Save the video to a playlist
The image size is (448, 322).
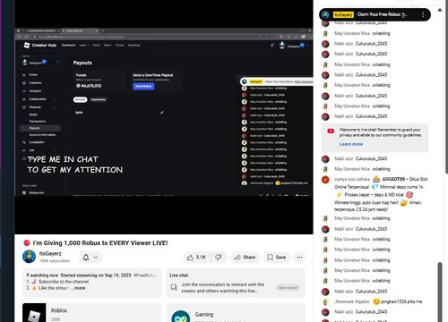pyautogui.click(x=277, y=258)
